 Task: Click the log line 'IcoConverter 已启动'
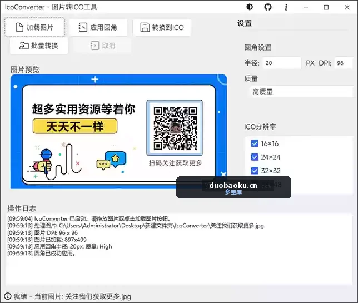tap(89, 218)
